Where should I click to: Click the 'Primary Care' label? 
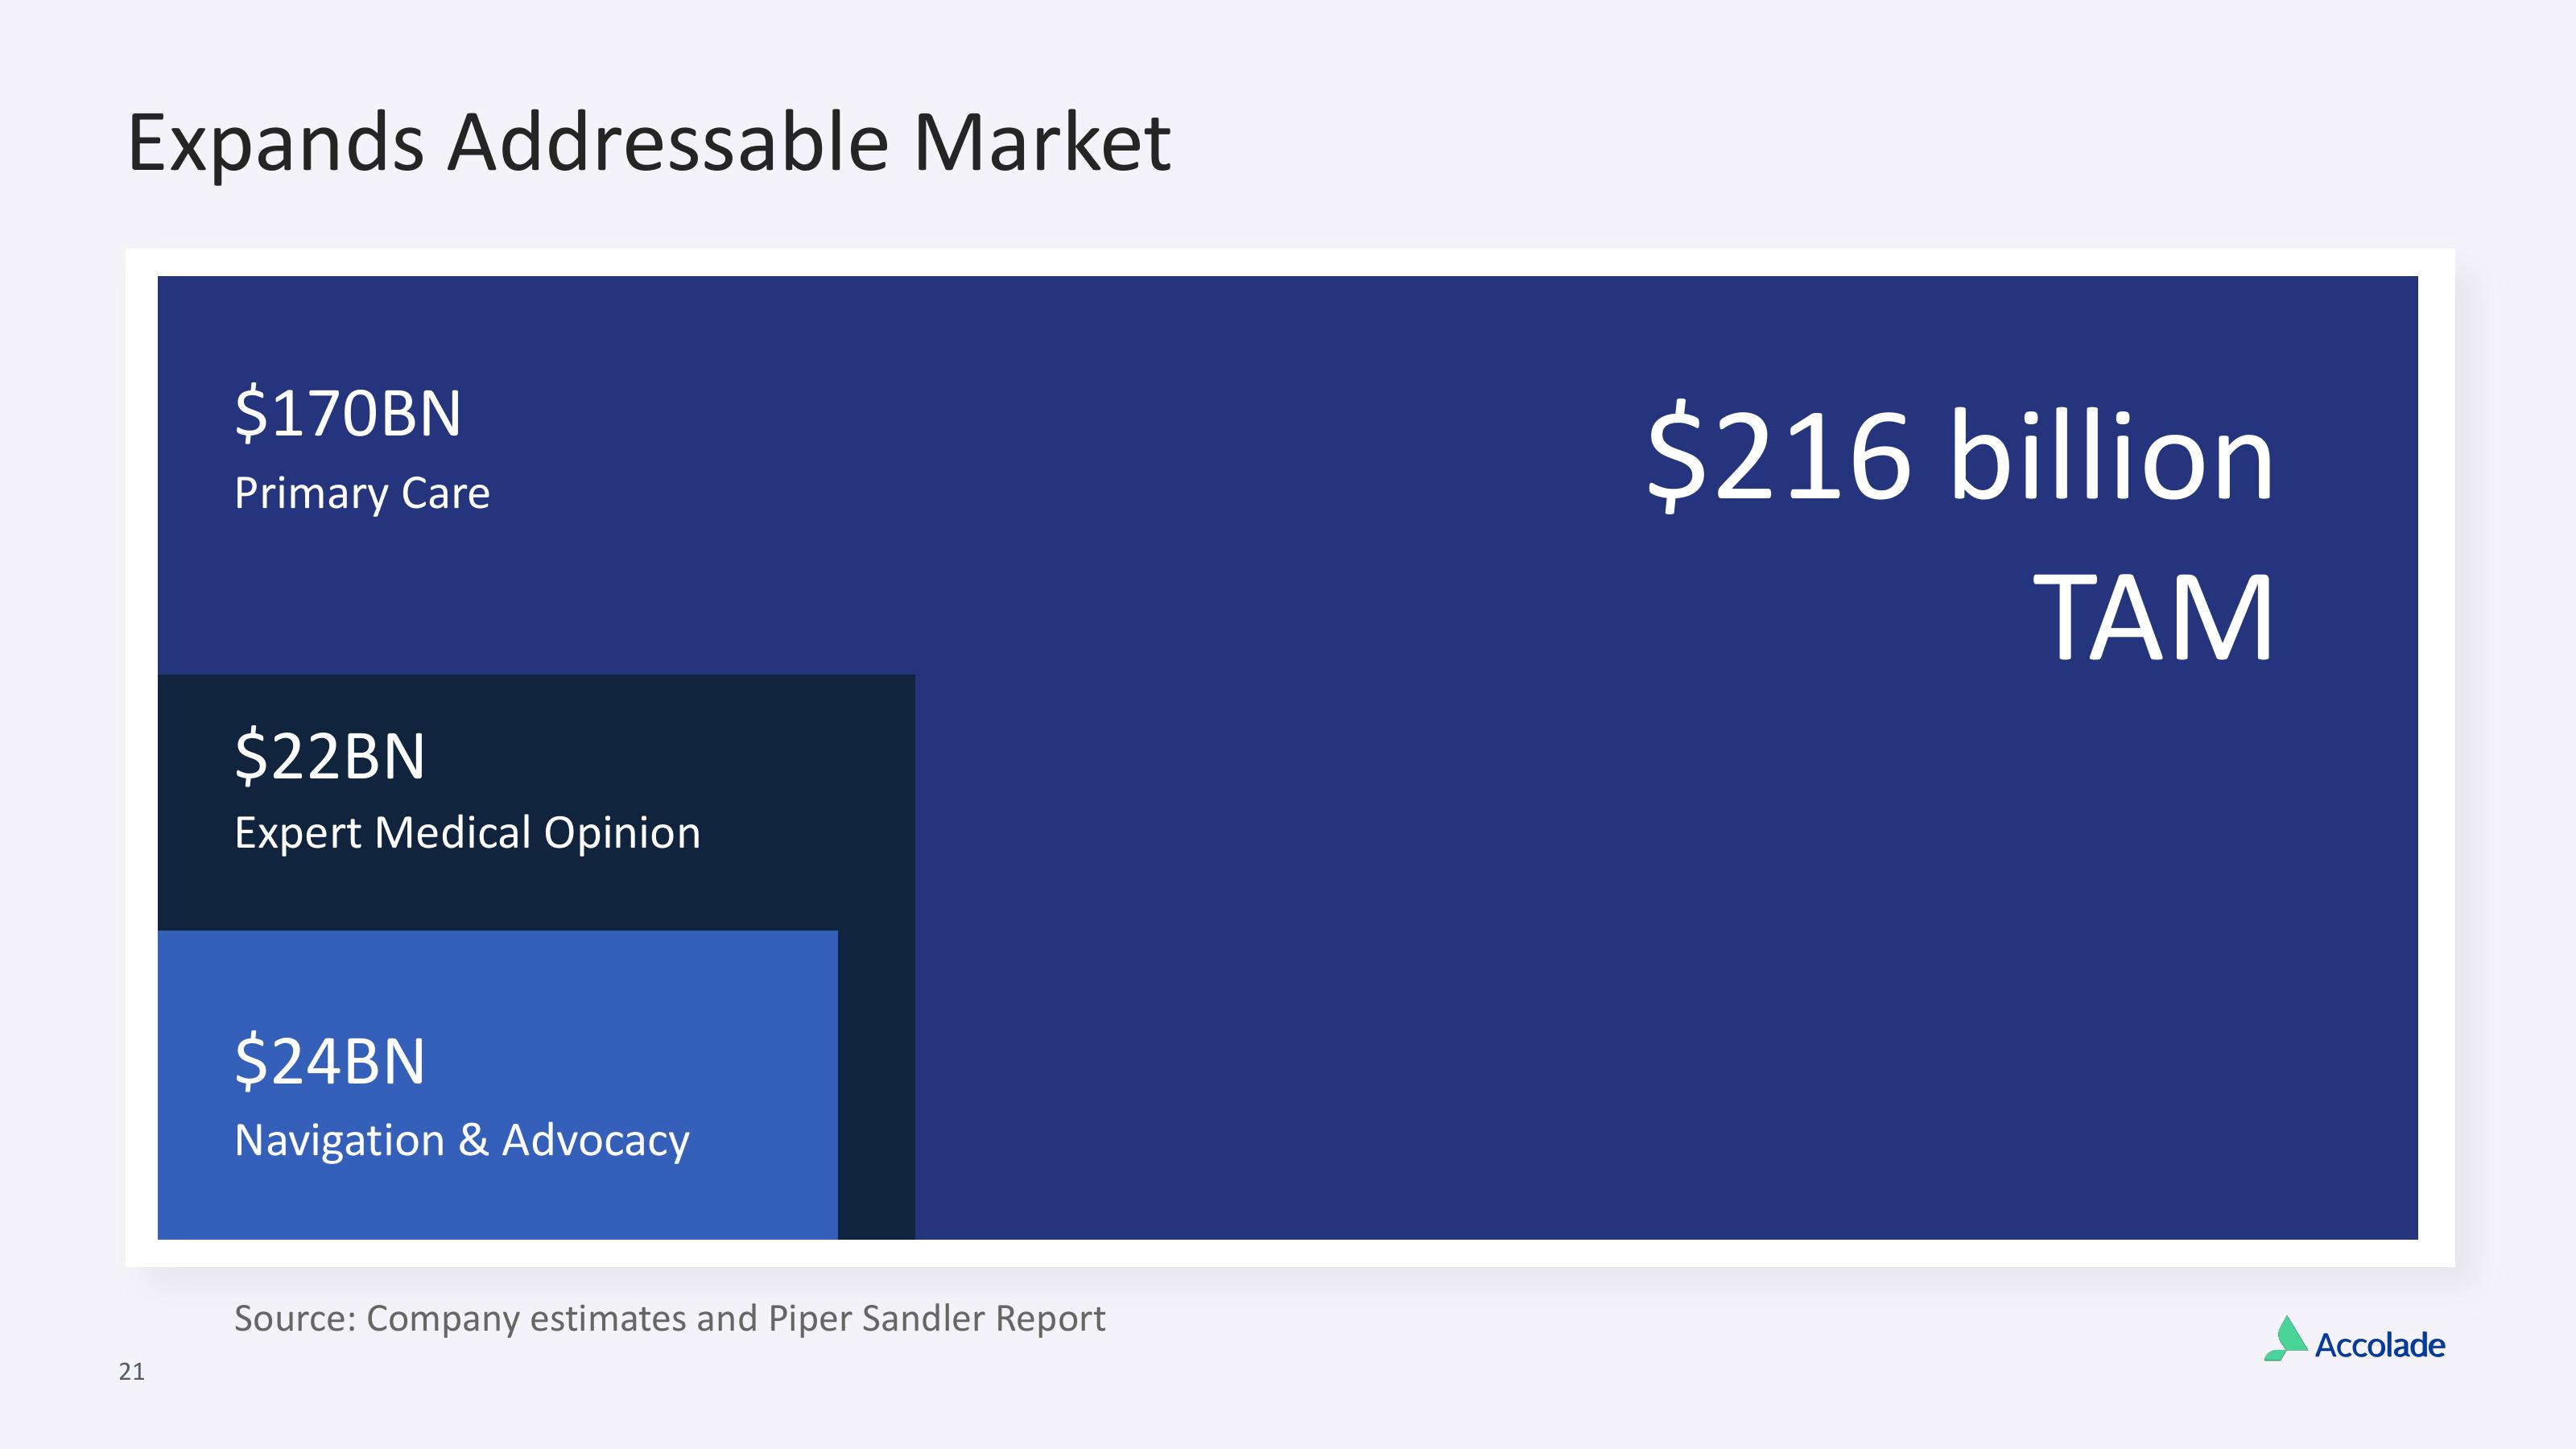362,493
